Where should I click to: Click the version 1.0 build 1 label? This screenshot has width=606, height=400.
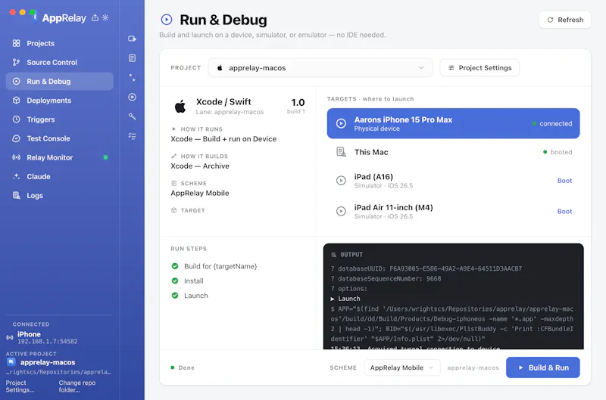point(298,106)
